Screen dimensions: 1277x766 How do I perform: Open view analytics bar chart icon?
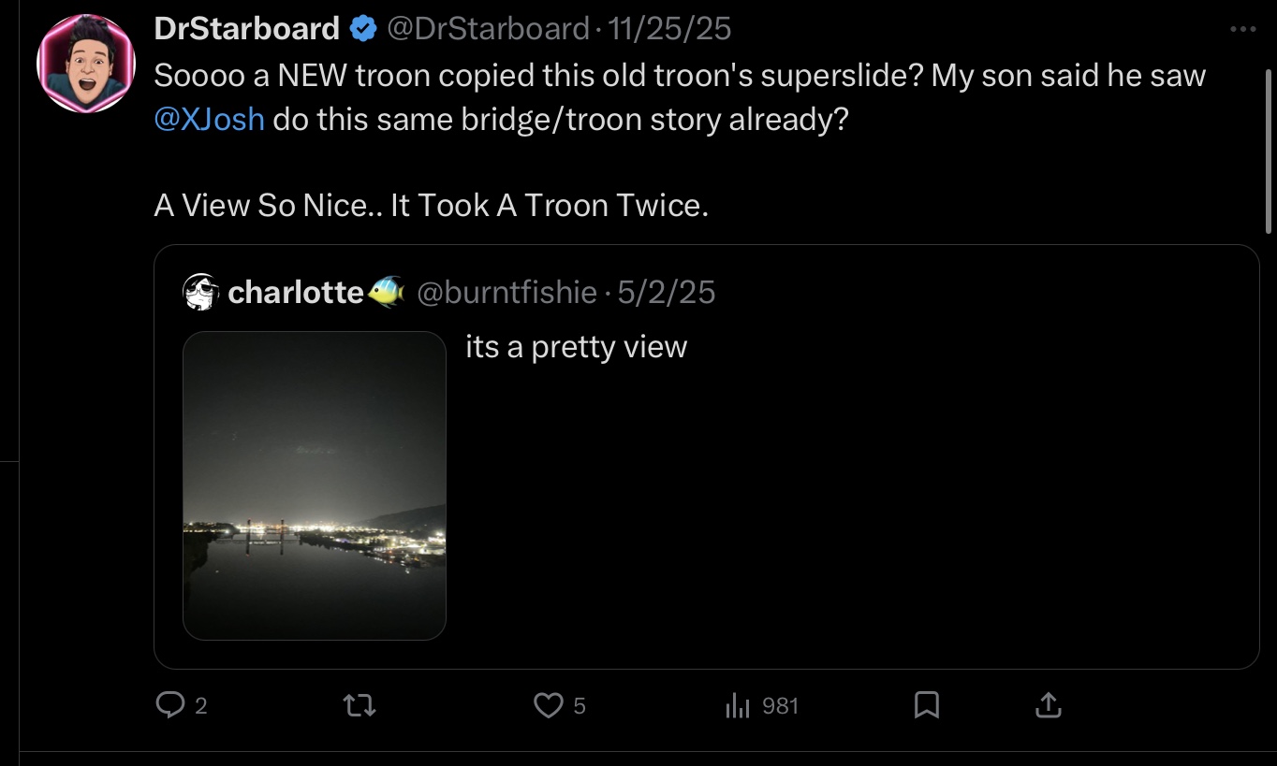coord(739,705)
